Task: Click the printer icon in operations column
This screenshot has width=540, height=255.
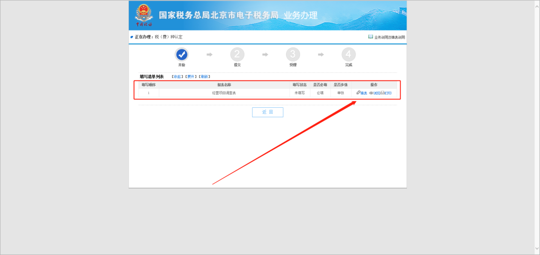Action: [382, 93]
